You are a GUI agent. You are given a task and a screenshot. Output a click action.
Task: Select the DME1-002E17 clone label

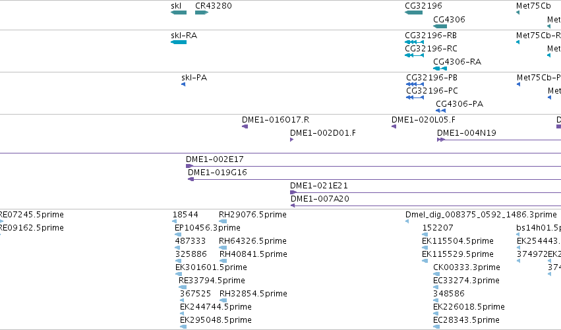[x=215, y=159]
